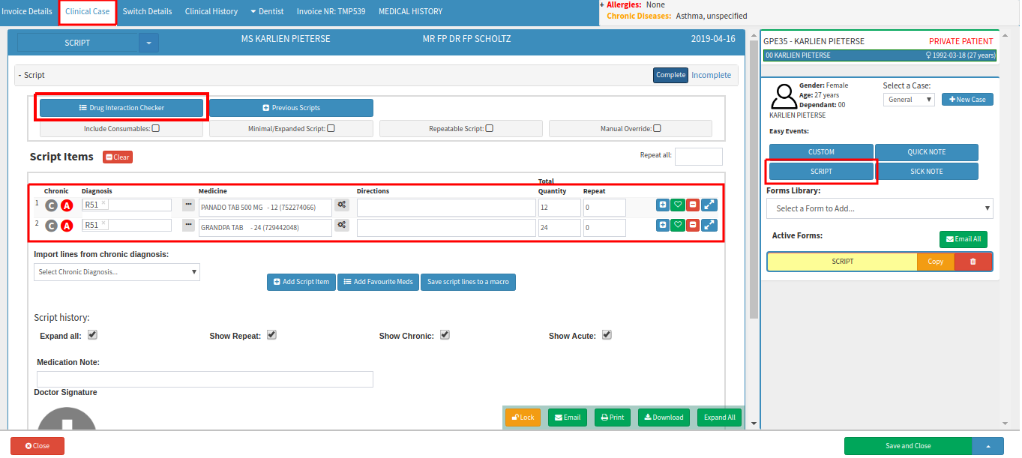
Task: Click the gears icon beside PANADO TAB medicine
Action: [342, 205]
